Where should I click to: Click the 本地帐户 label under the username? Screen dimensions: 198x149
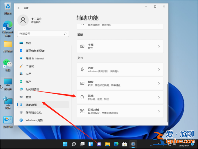tap(36, 22)
